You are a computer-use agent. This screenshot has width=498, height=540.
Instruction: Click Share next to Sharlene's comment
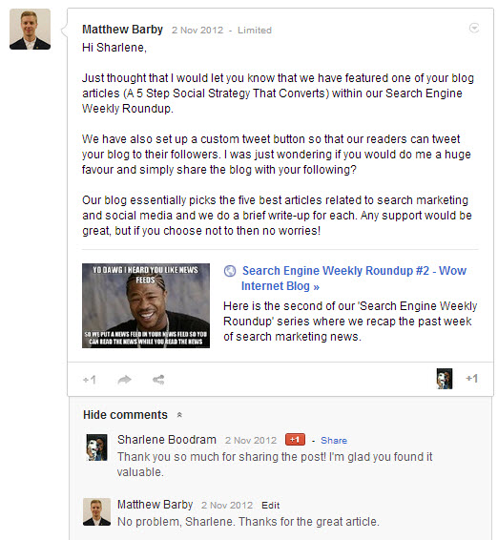coord(334,441)
